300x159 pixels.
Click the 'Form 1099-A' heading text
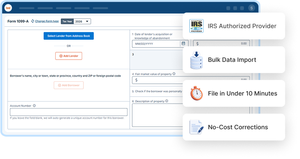point(18,21)
